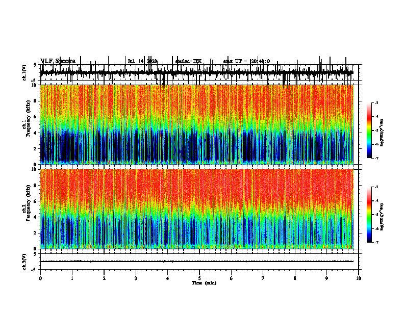404x312 pixels.
Task: Click the 'VLF Spectra' title text
Action: (x=58, y=61)
